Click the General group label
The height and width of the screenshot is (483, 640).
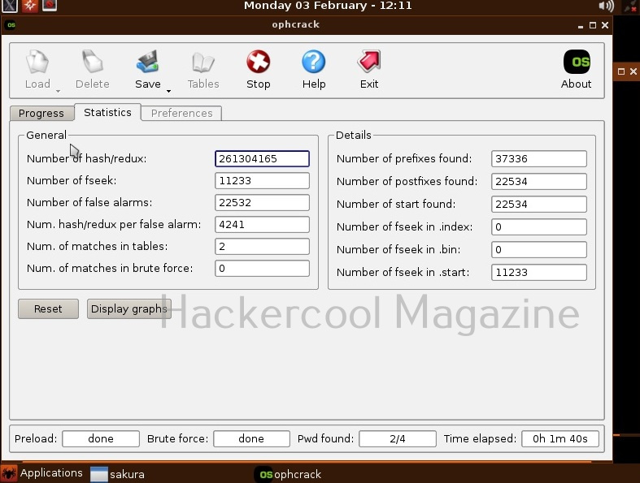point(46,135)
